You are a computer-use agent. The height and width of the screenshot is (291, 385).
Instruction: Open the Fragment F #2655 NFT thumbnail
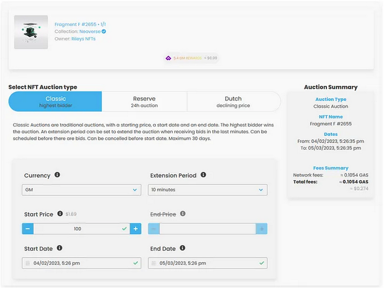31,32
